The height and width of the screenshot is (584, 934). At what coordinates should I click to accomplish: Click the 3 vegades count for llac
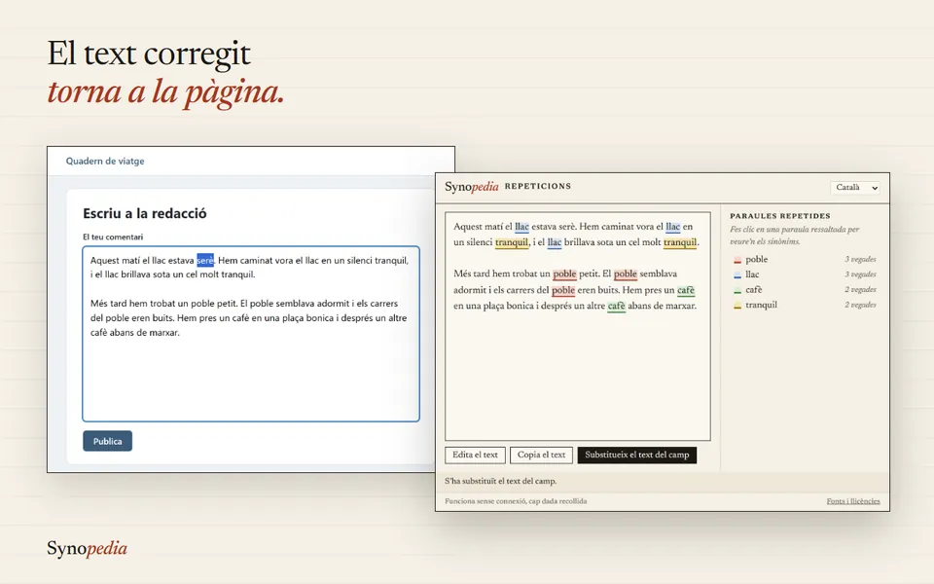pos(860,274)
